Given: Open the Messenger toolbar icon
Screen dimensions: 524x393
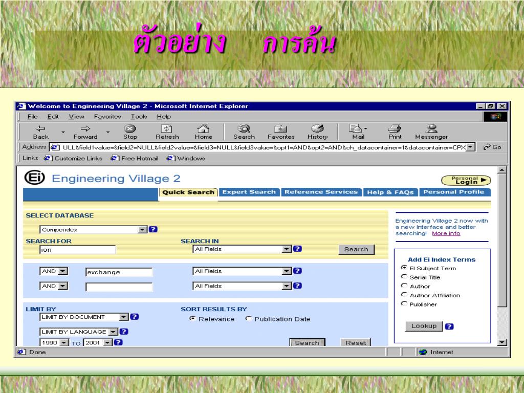Looking at the screenshot, I should [431, 128].
